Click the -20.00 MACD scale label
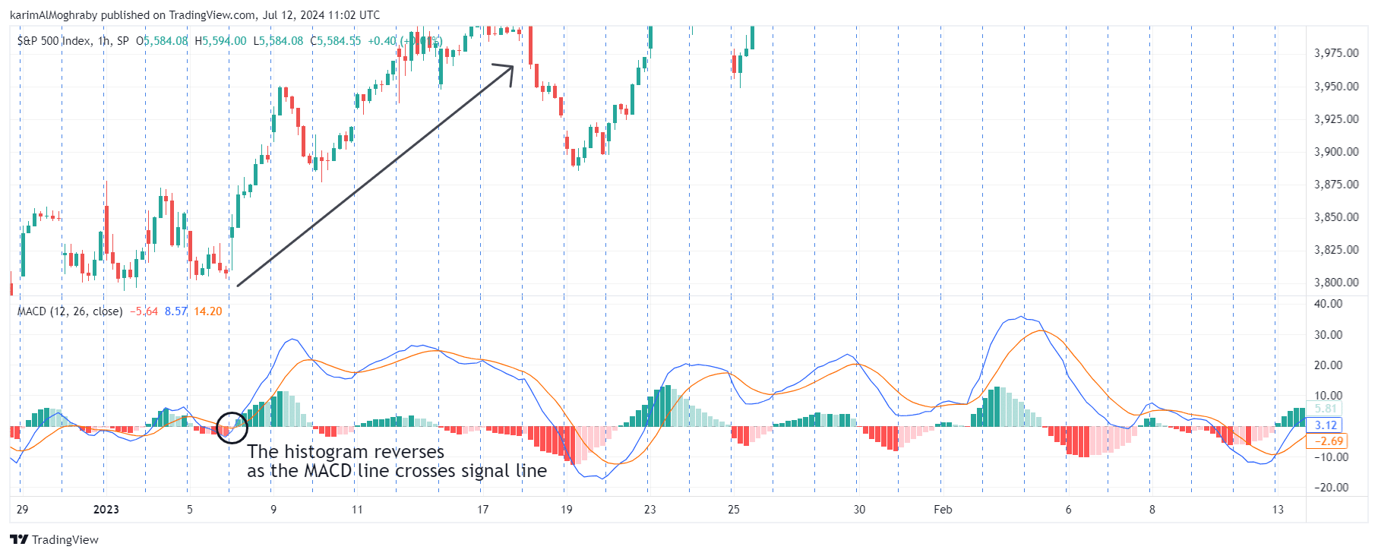Image resolution: width=1378 pixels, height=556 pixels. click(x=1331, y=488)
